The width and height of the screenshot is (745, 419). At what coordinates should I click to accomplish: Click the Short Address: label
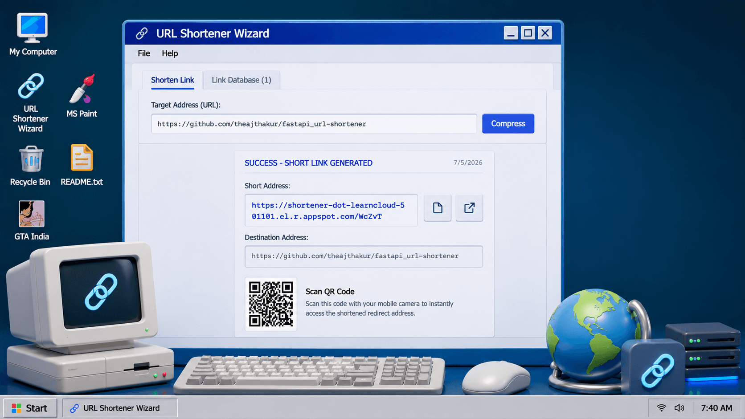tap(267, 186)
